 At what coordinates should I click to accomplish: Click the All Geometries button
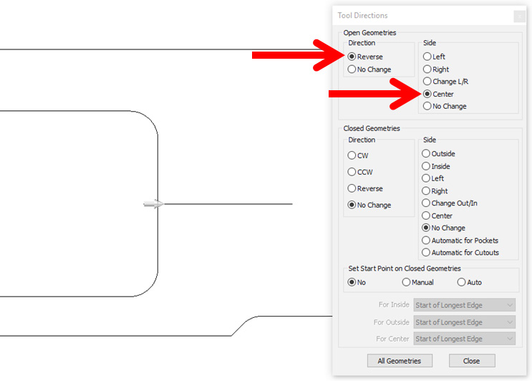[399, 361]
